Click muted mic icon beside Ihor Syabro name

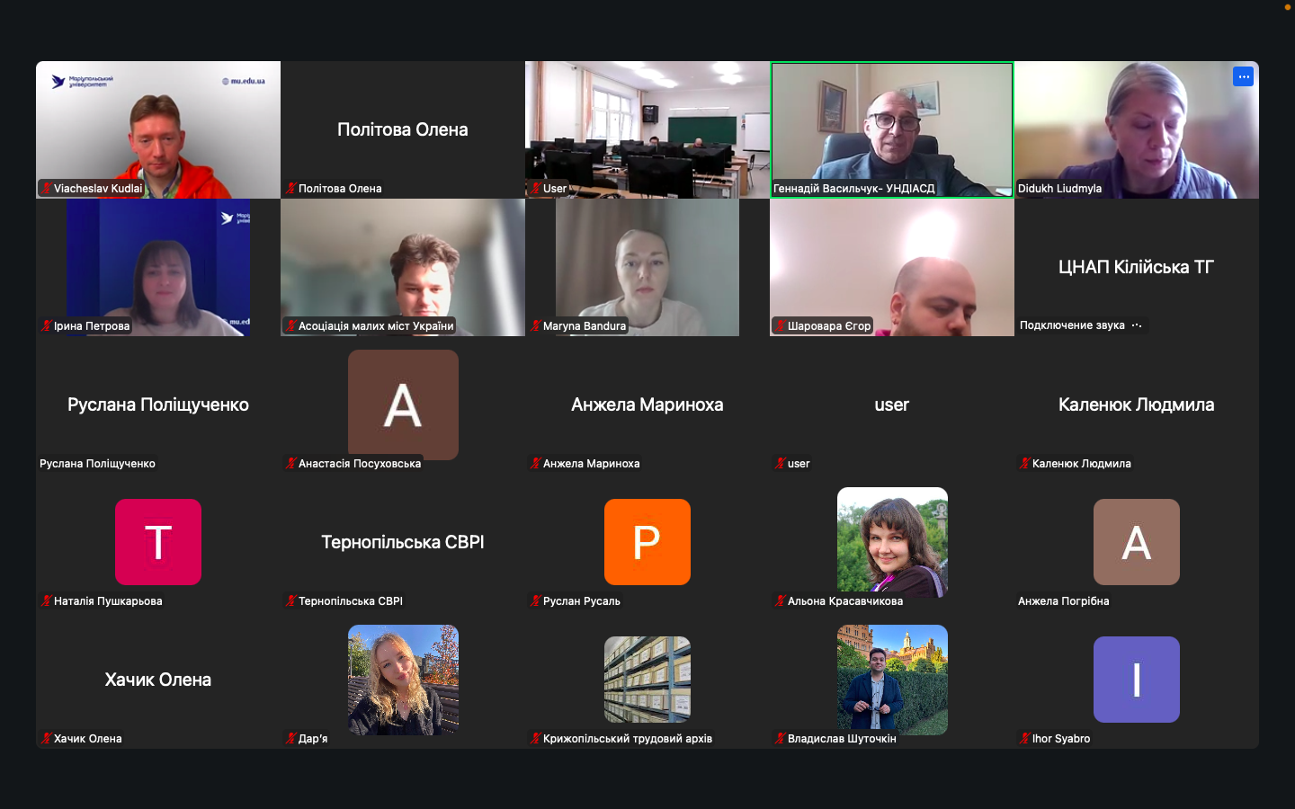pyautogui.click(x=1024, y=739)
